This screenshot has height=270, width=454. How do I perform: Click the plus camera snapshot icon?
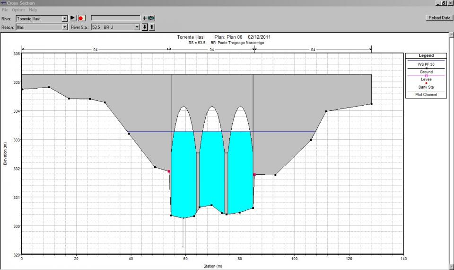(148, 18)
